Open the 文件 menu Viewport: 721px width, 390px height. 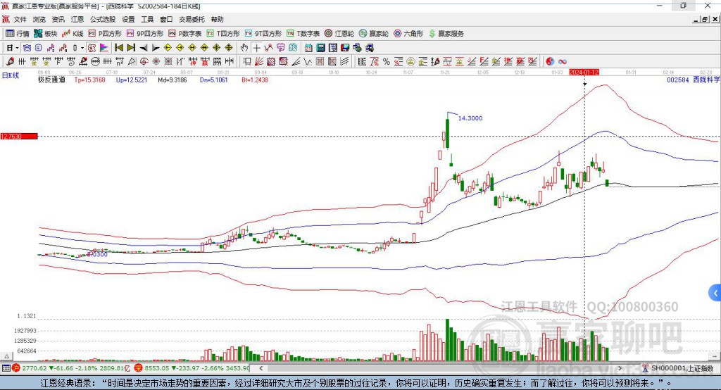coord(20,19)
